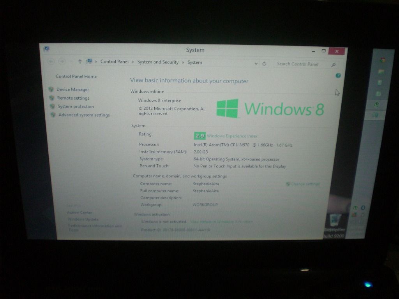The width and height of the screenshot is (399, 299).
Task: Open Google Chrome from the taskbar
Action: point(383,60)
